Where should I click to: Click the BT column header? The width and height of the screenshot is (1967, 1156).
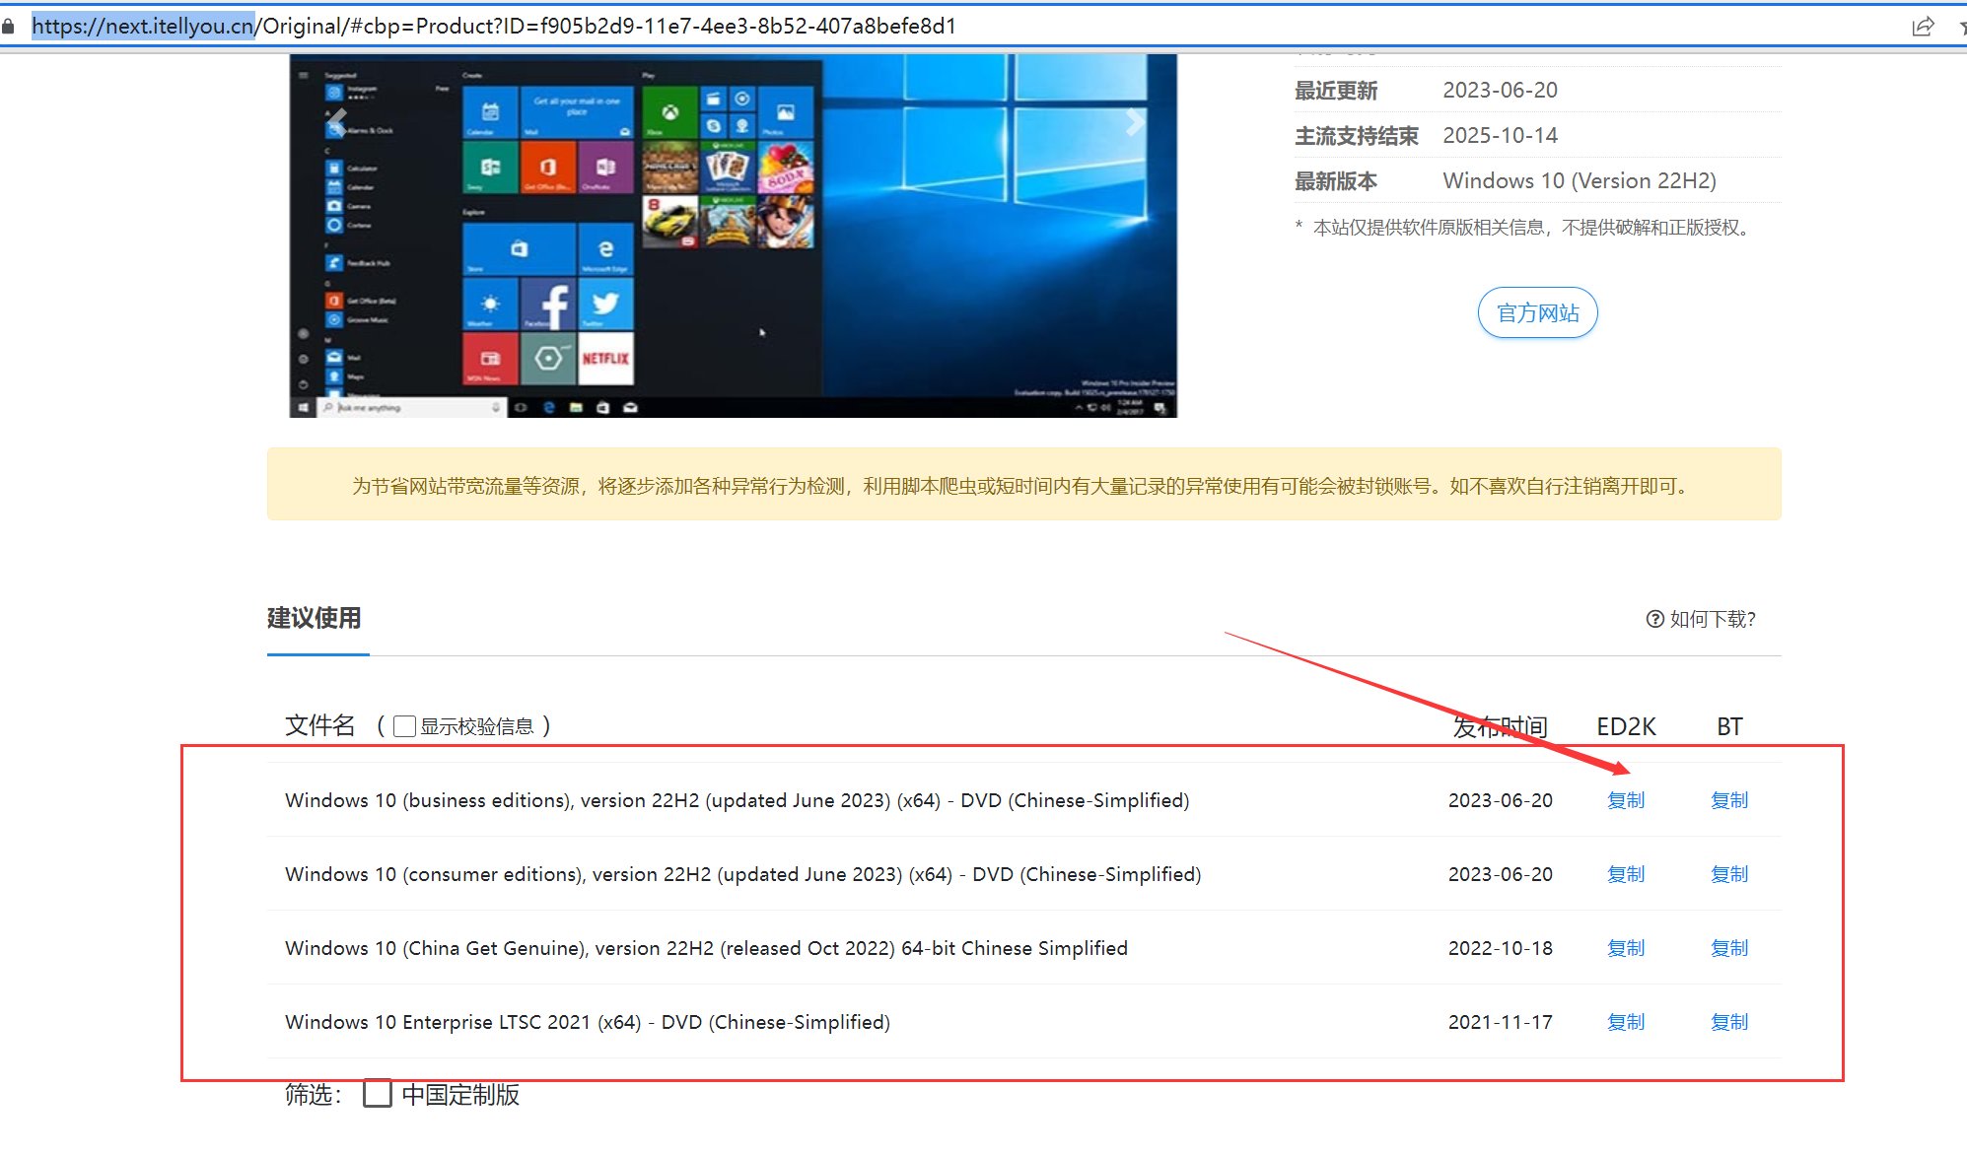coord(1729,726)
